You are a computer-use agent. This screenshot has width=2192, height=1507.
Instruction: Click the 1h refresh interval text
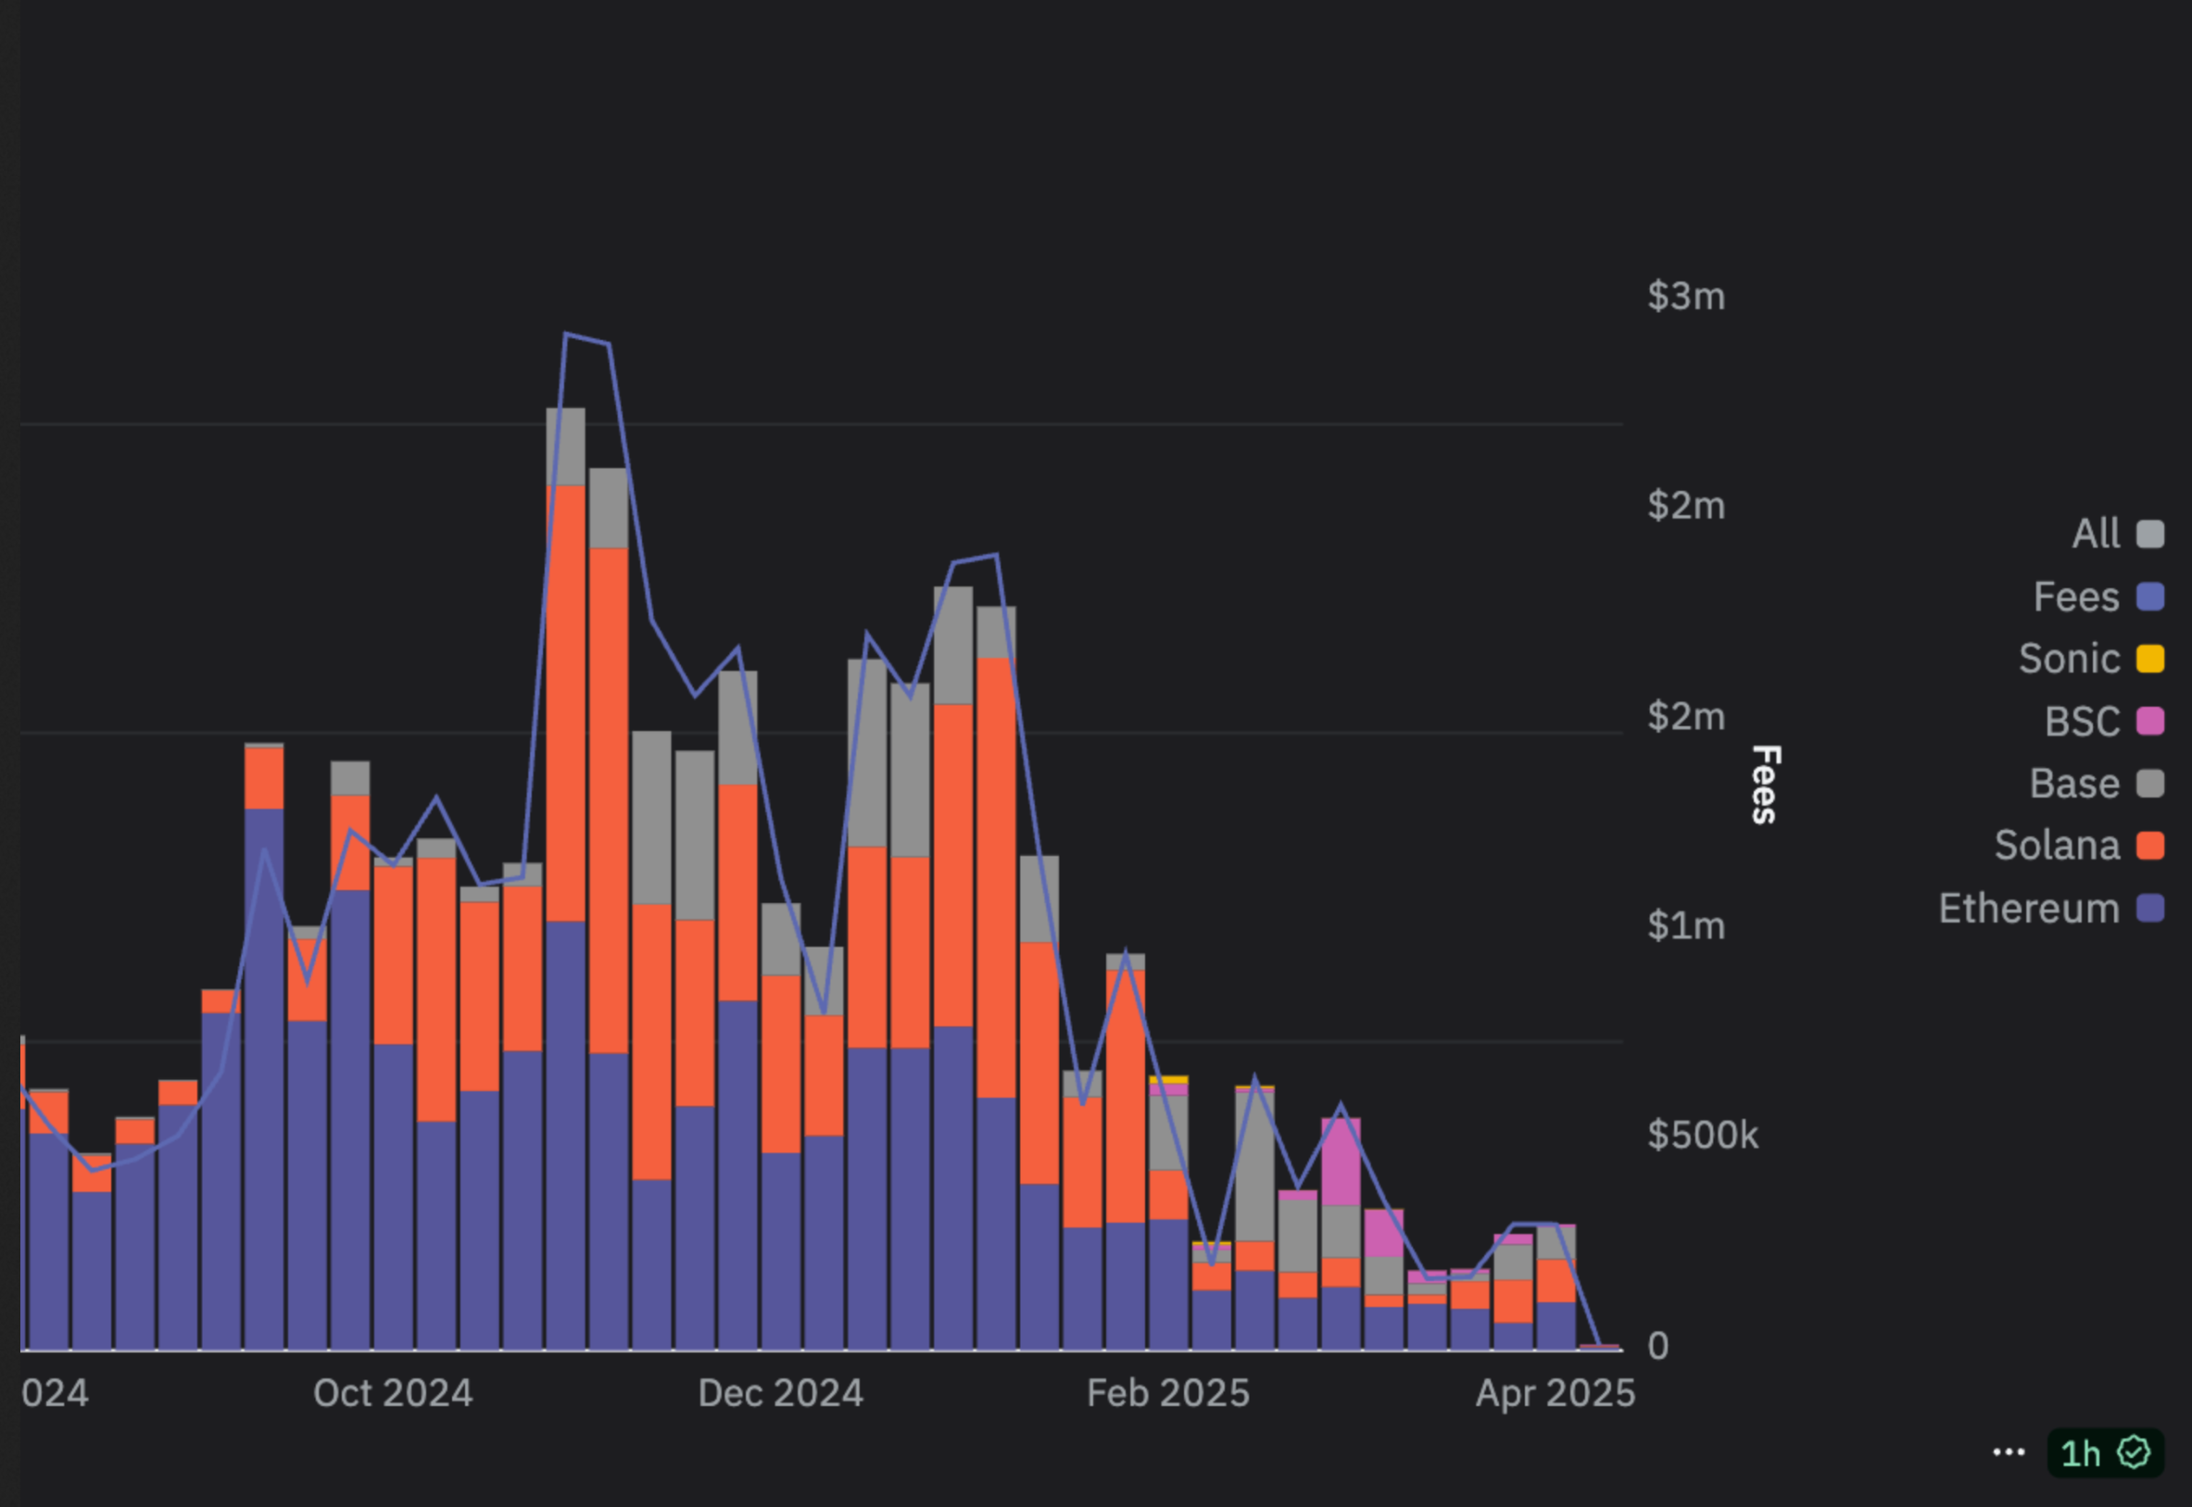coord(2081,1453)
